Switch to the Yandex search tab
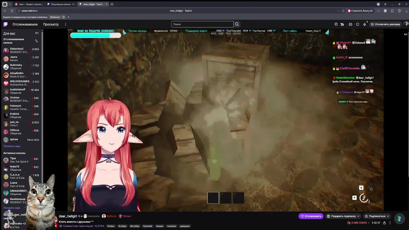 click(28, 4)
